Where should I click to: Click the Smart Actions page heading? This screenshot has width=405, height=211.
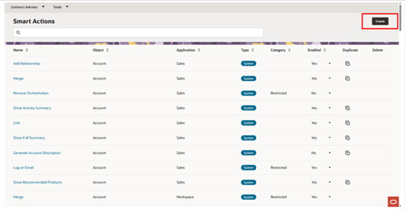point(34,21)
